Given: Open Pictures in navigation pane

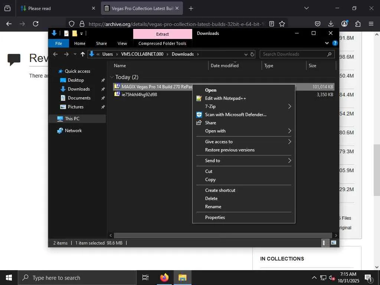Looking at the screenshot, I should [76, 107].
